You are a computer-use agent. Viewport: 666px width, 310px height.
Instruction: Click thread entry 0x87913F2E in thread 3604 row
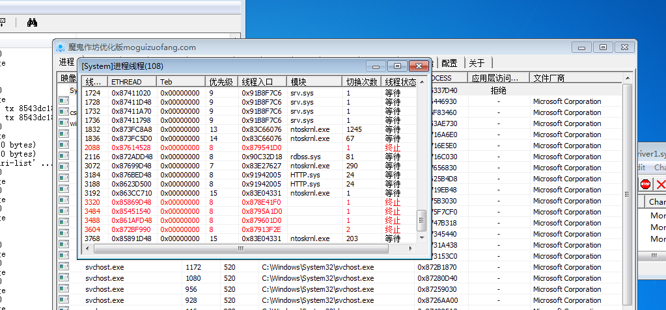[262, 229]
